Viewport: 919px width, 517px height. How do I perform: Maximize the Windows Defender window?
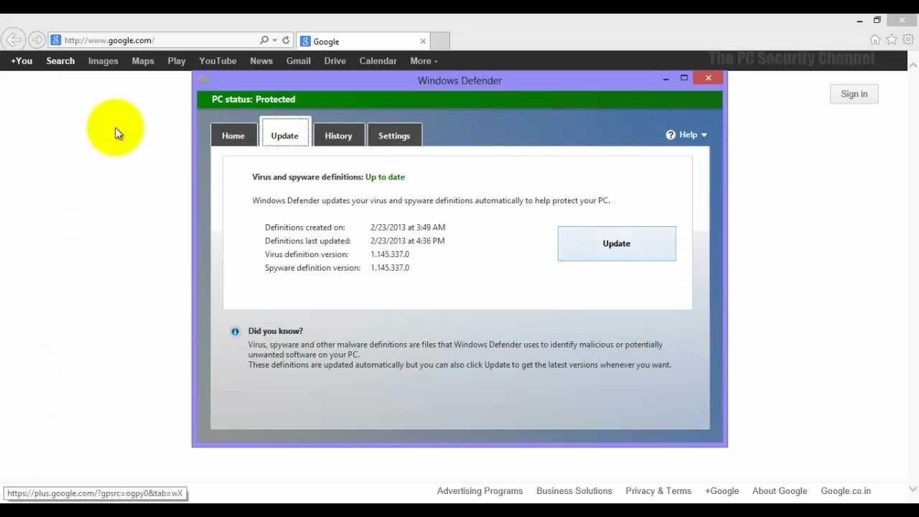click(x=684, y=78)
